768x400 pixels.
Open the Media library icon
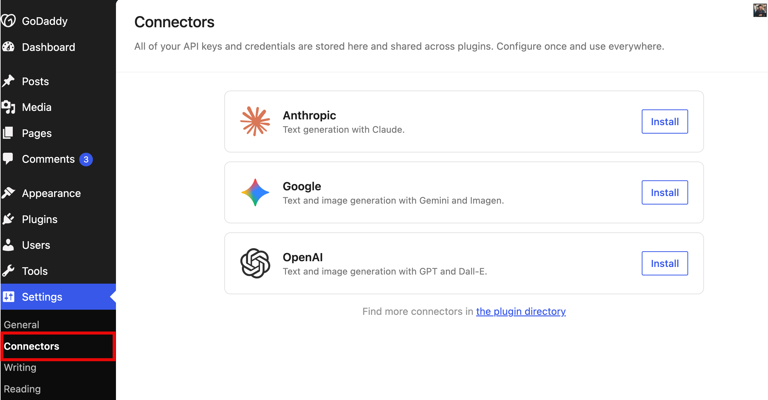click(x=8, y=107)
